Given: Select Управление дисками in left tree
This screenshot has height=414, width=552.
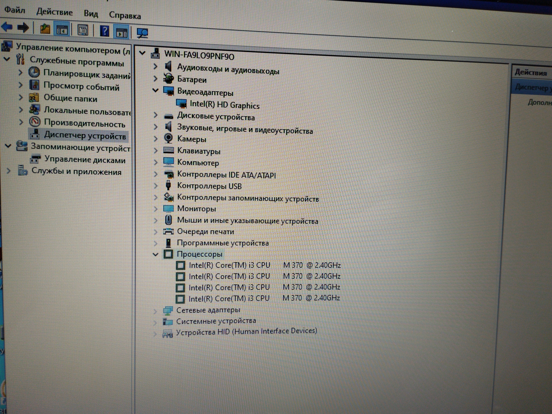Looking at the screenshot, I should click(x=85, y=160).
